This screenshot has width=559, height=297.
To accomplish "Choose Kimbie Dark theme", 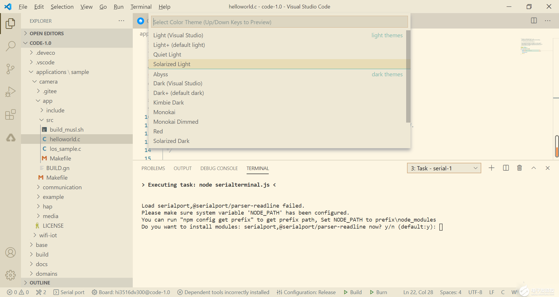I will (277, 102).
